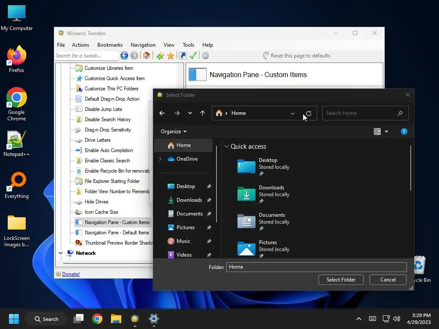Select File Explorer Starting Folder tweak
Viewport: 439px width, 329px height.
[112, 181]
